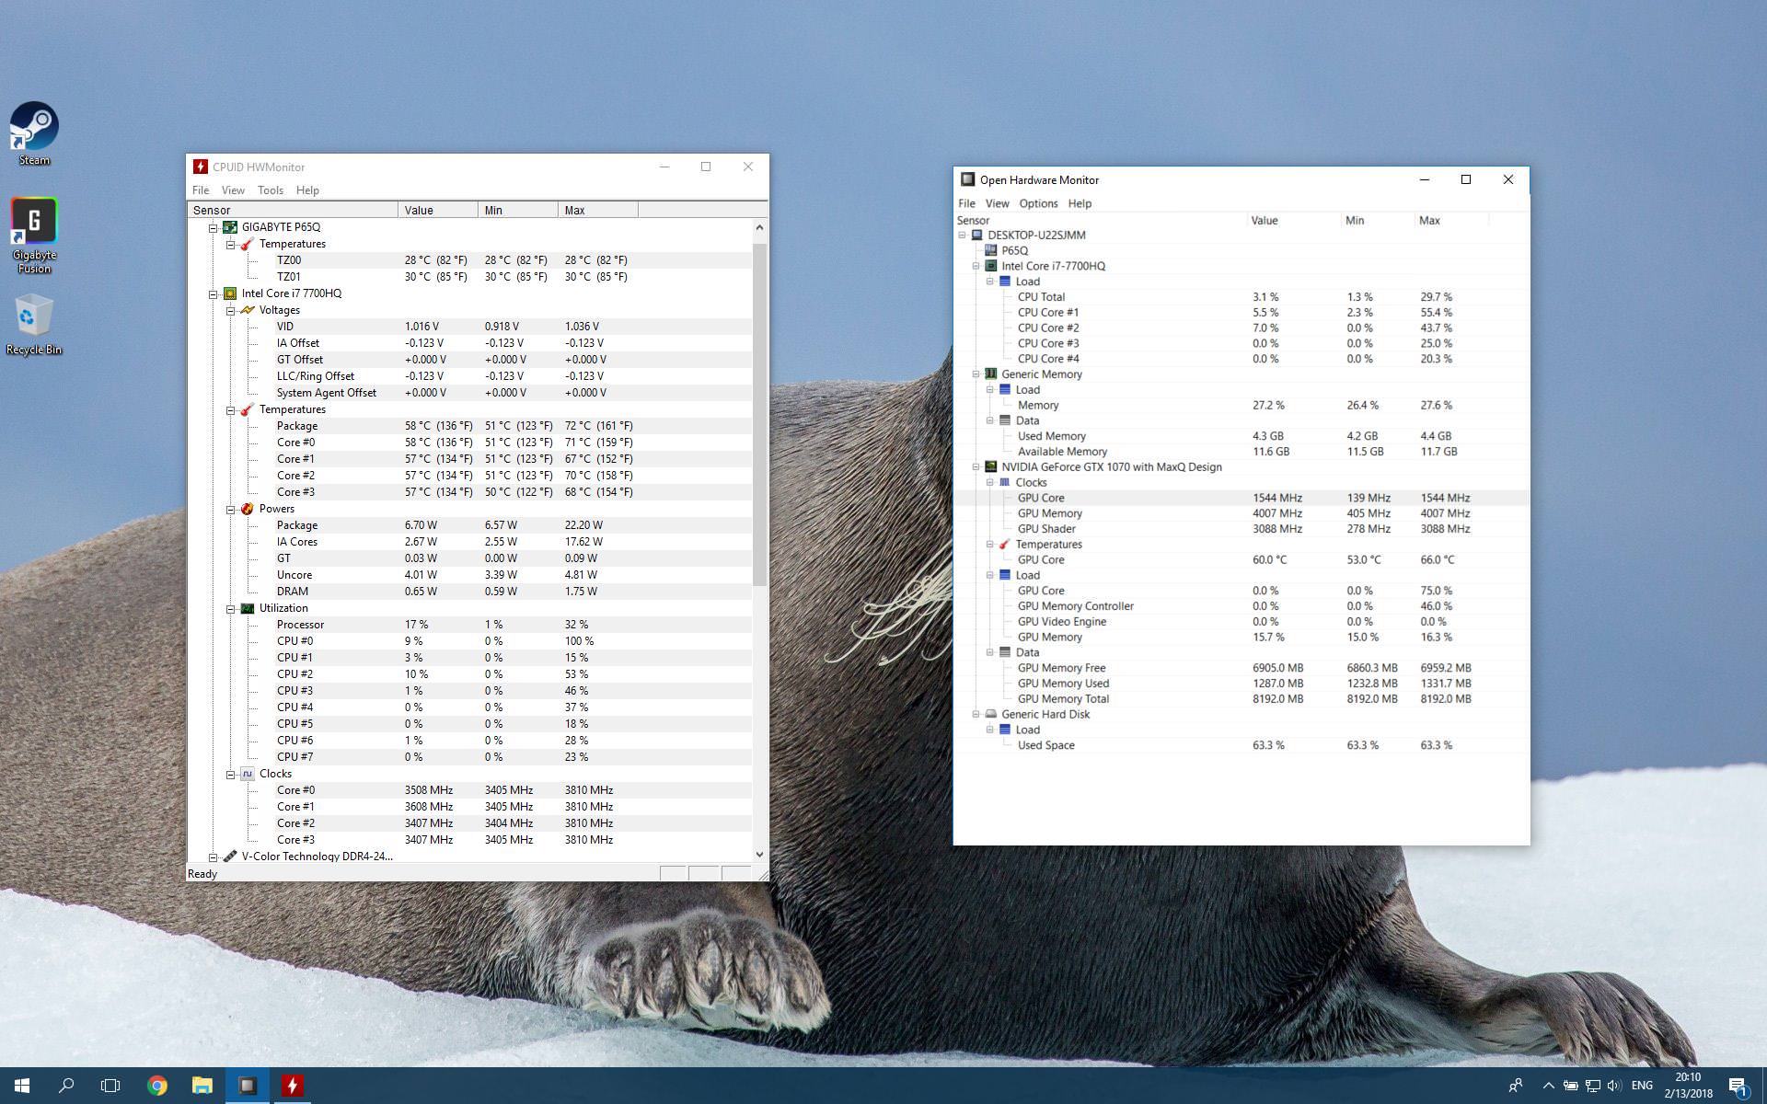
Task: Click the NVIDIA GeForce GTX 1070 GPU icon
Action: [990, 467]
